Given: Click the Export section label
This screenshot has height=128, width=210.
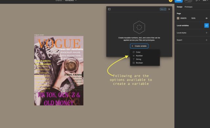Looking at the screenshot, I should point(179,40).
